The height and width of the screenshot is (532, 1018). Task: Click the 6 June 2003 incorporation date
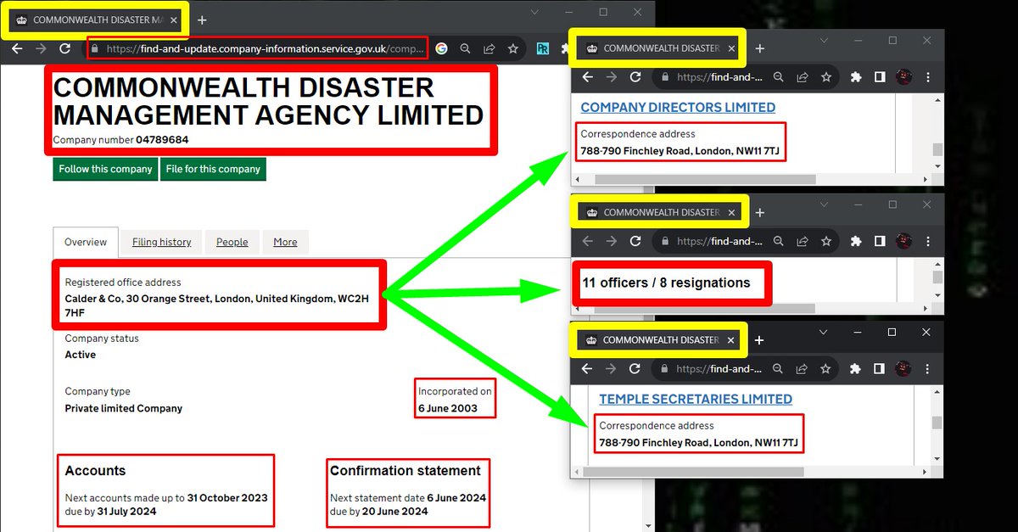click(x=448, y=408)
